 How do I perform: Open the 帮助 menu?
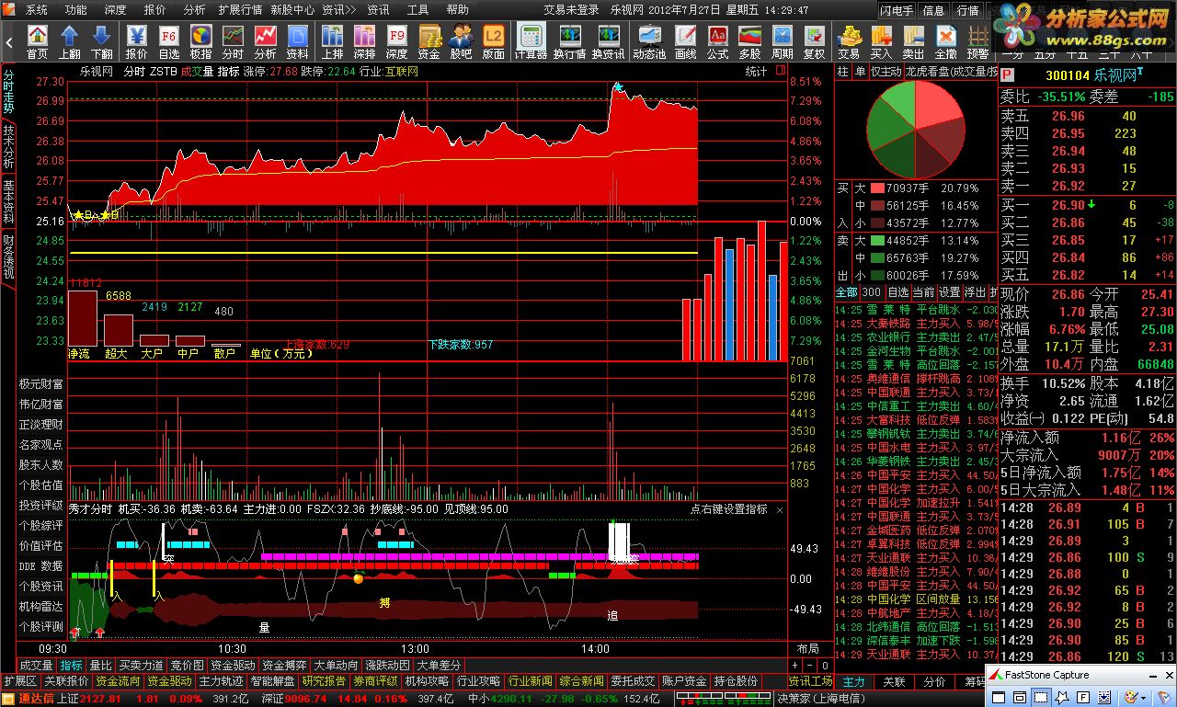click(457, 10)
